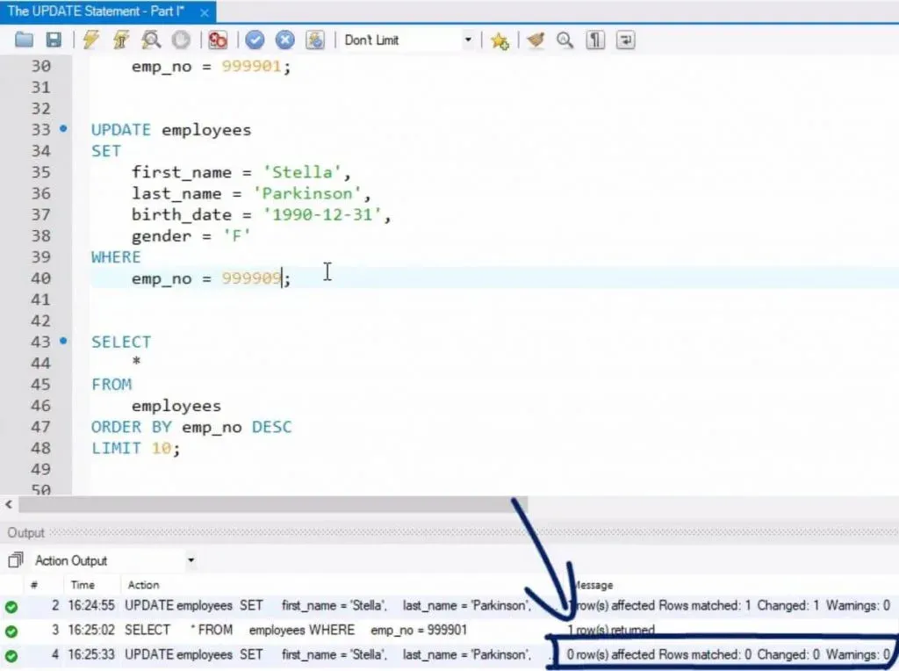Save the script with the floppy disk icon

point(54,40)
